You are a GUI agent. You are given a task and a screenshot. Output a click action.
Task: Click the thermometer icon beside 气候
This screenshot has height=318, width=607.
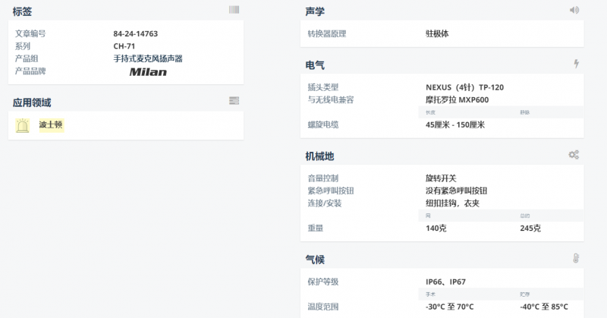pyautogui.click(x=576, y=258)
